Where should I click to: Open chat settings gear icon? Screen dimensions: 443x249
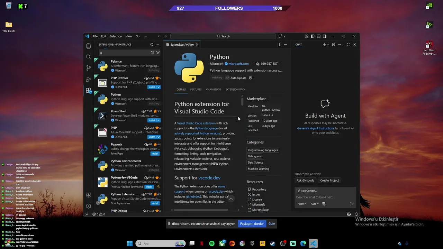point(334,45)
